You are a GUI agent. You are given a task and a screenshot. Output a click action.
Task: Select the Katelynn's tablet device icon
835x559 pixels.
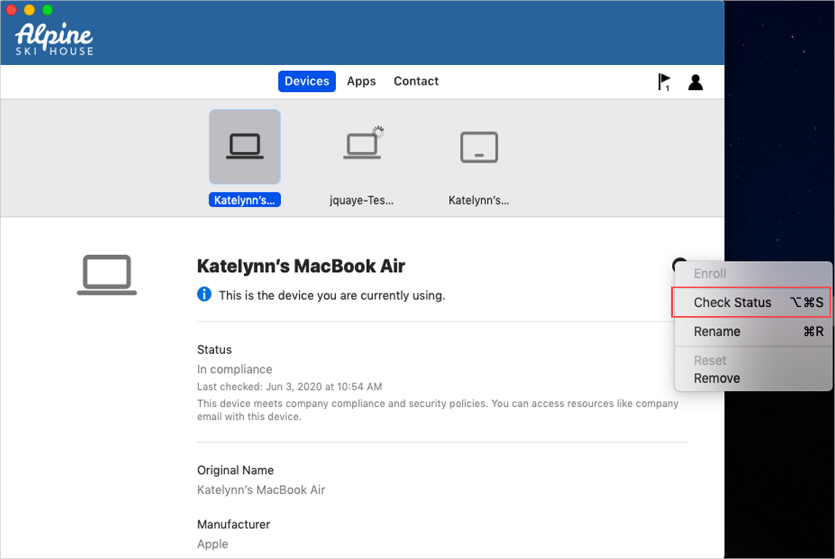pos(479,147)
